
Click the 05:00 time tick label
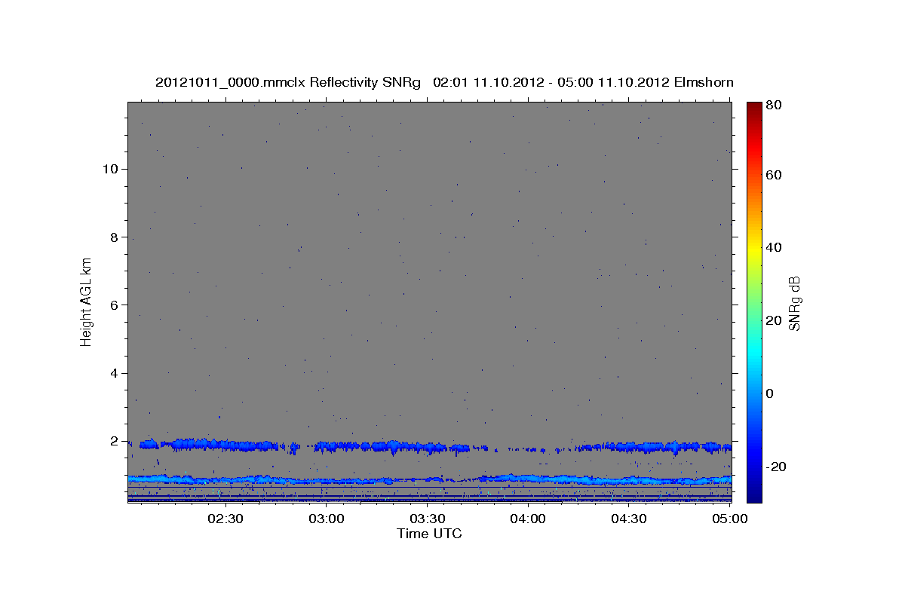click(x=730, y=519)
